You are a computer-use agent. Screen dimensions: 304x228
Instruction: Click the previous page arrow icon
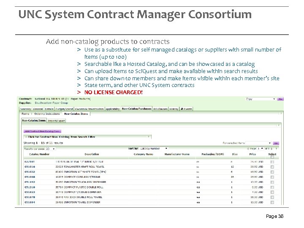[x=248, y=149]
